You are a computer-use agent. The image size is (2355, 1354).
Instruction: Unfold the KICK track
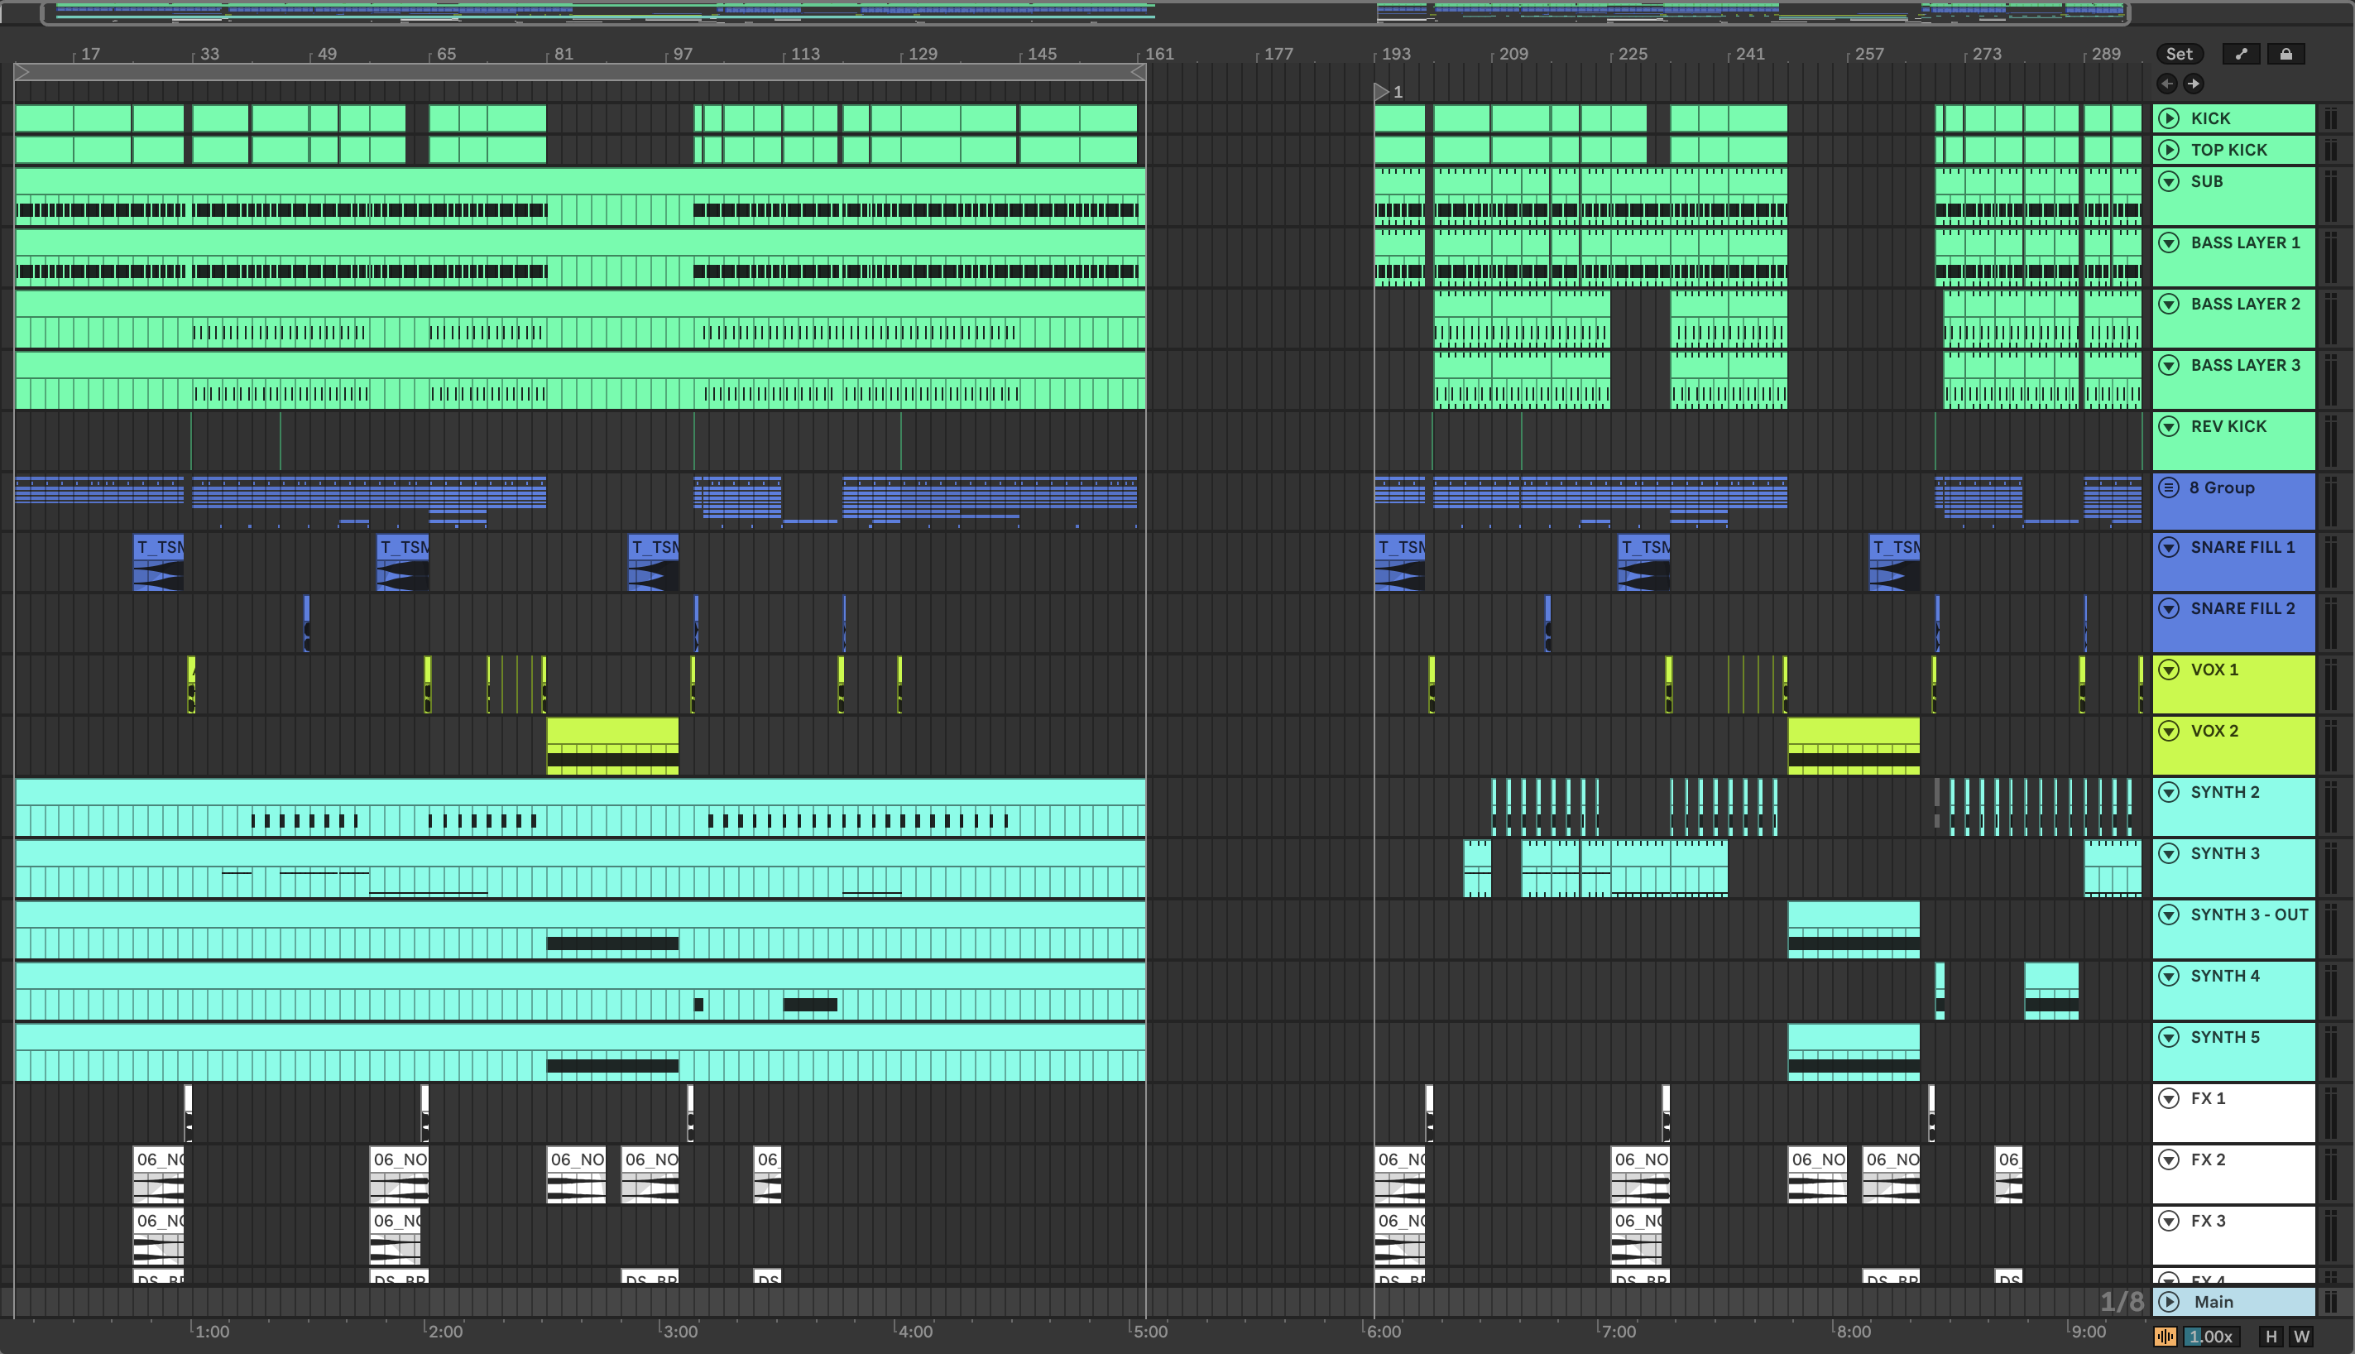[x=2169, y=118]
